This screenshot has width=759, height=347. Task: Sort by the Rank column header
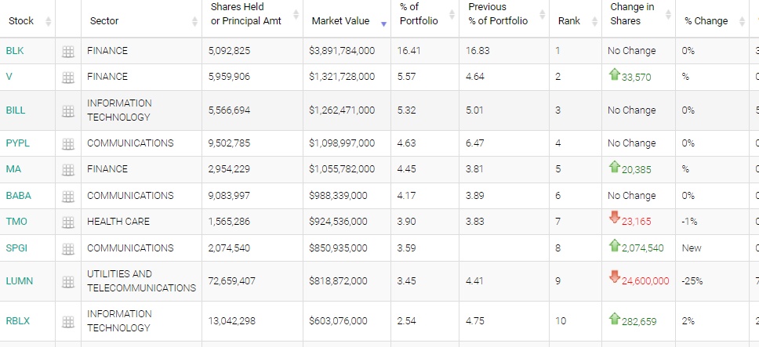tap(569, 21)
